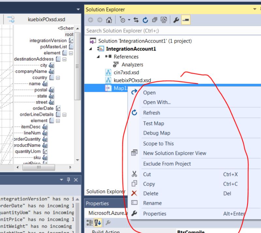Choose Scope to This

[158, 144]
